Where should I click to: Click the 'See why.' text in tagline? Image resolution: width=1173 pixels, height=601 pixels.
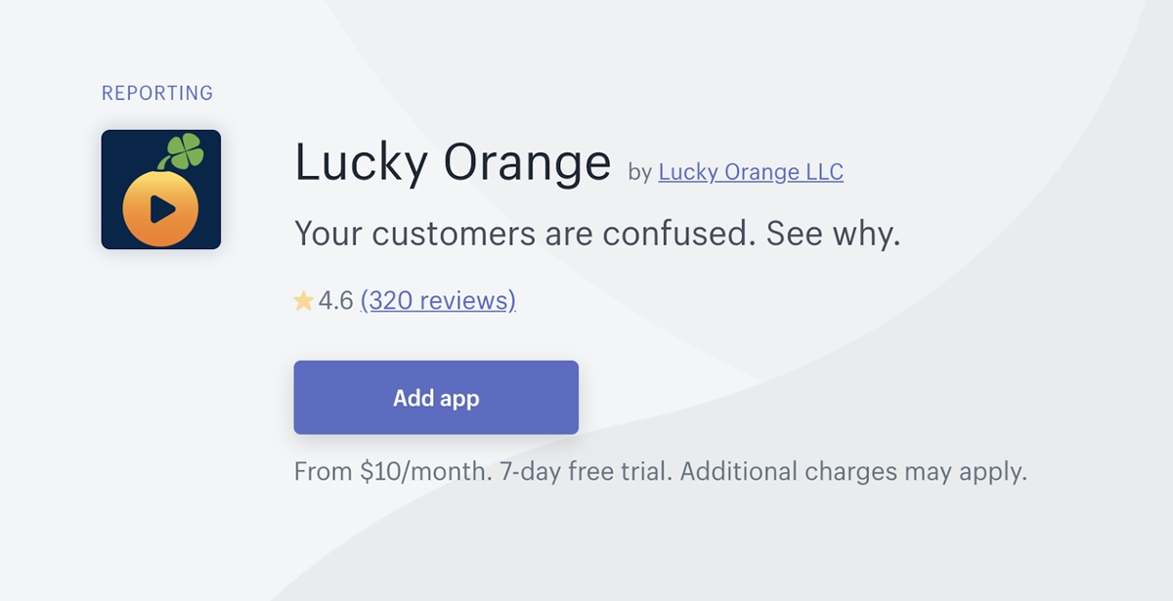click(833, 235)
